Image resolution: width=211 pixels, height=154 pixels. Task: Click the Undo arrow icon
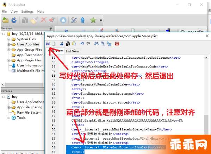pos(82,44)
